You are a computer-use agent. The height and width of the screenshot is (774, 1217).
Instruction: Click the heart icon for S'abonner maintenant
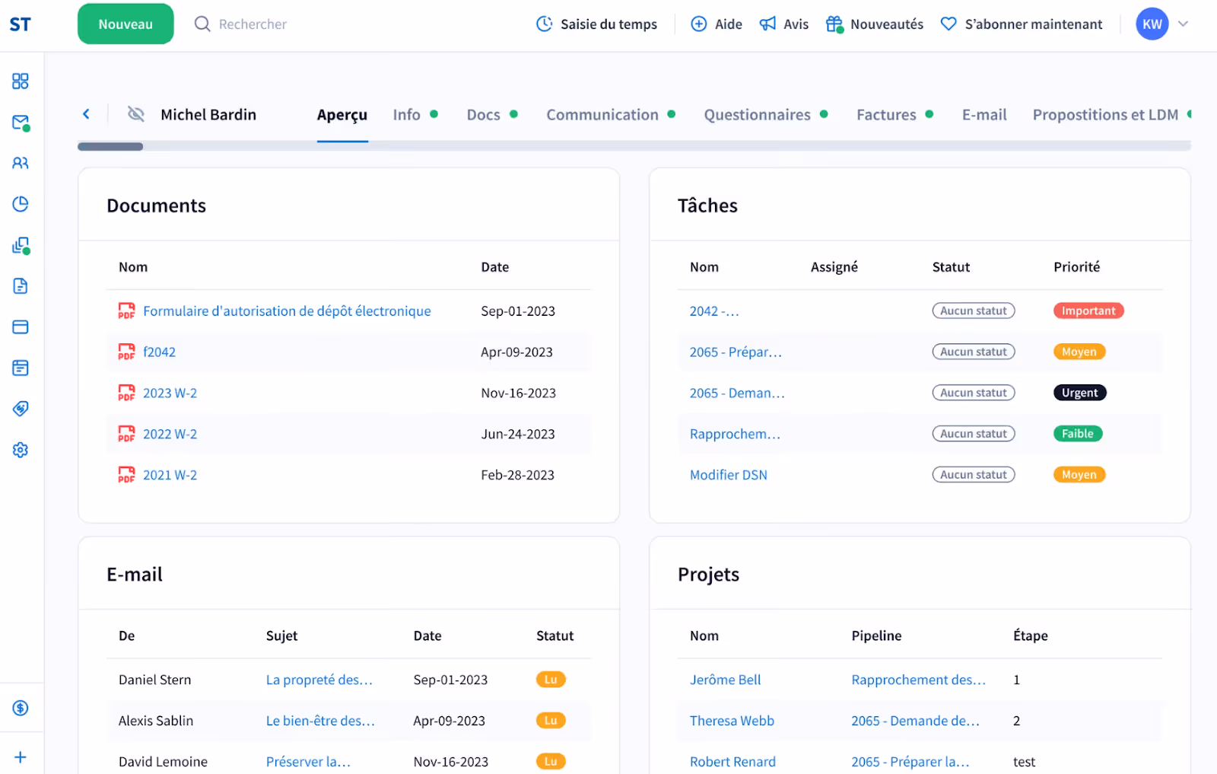[x=948, y=24]
